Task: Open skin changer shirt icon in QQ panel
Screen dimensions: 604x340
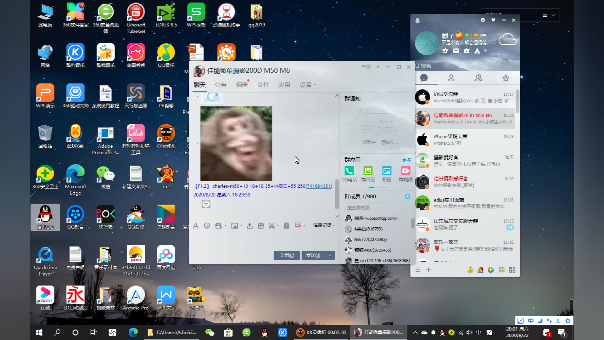Action: coord(493,20)
